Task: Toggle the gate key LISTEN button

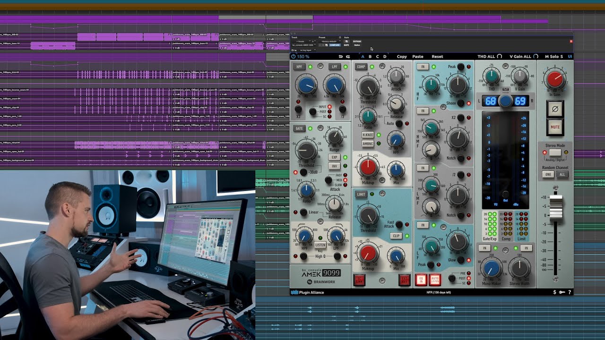Action: pyautogui.click(x=320, y=245)
